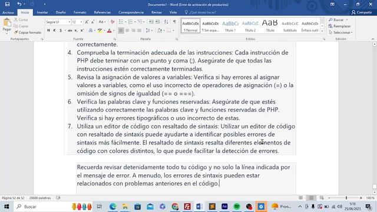This screenshot has height=212, width=377.
Task: Collapse the ribbon with chevron
Action: [373, 39]
